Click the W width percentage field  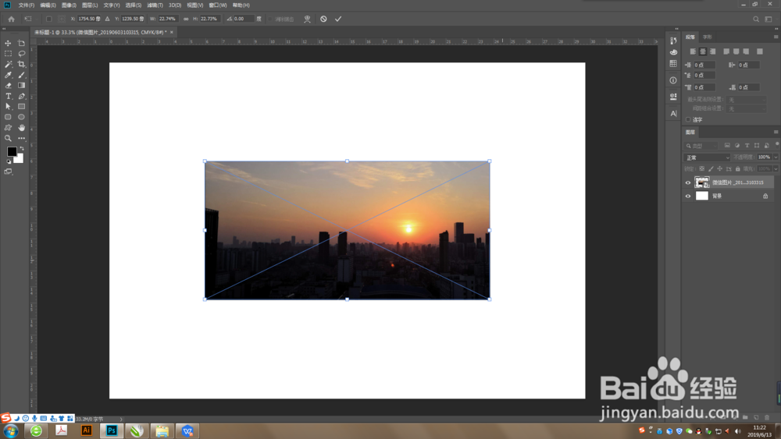167,19
